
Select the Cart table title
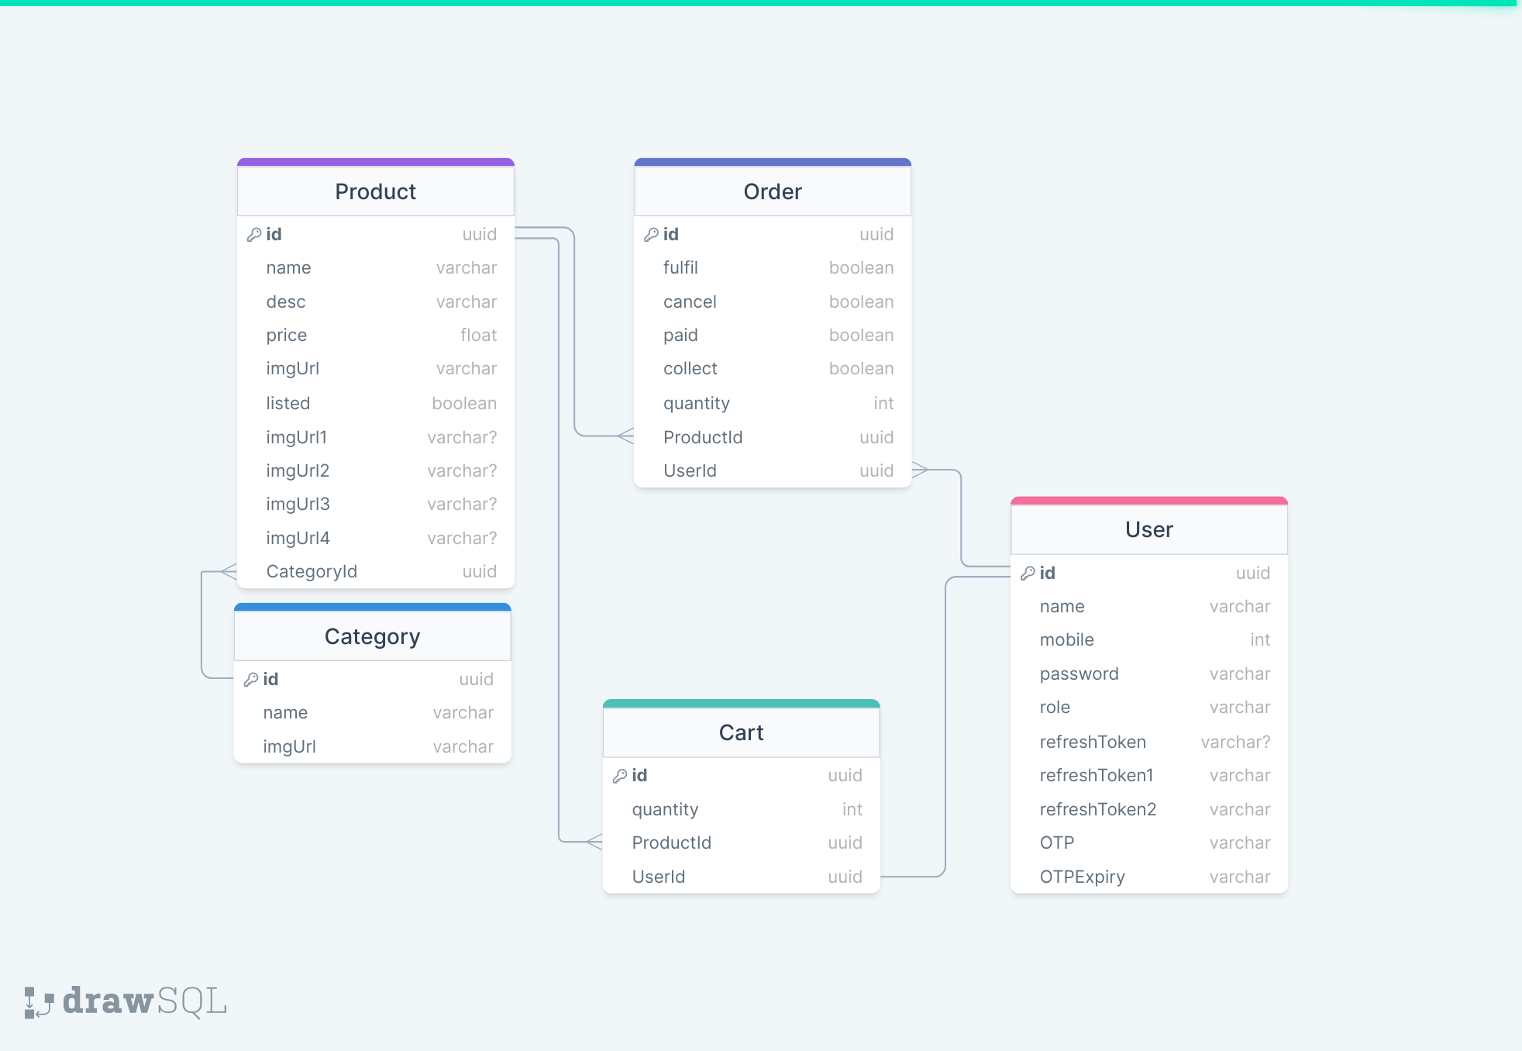742,732
